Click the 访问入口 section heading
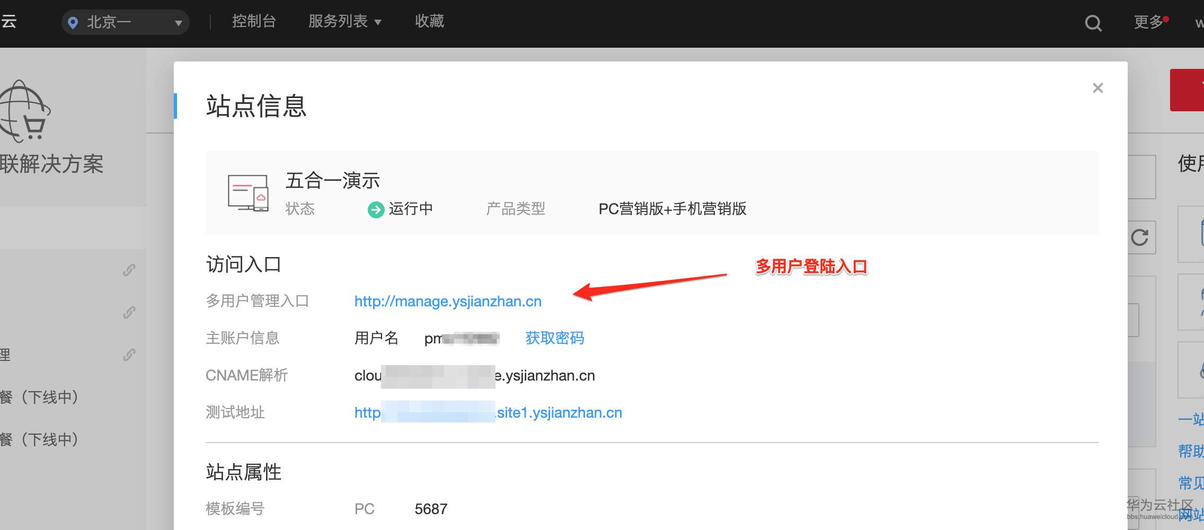 244,264
